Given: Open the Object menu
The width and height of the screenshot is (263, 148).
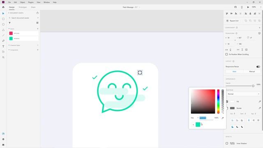Looking at the screenshot, I should [x=23, y=2].
